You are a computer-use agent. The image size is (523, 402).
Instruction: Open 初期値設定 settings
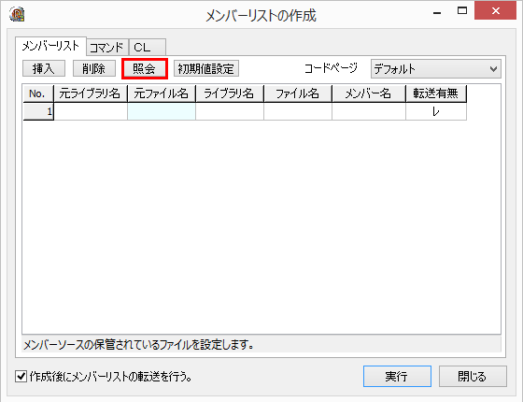pyautogui.click(x=206, y=69)
